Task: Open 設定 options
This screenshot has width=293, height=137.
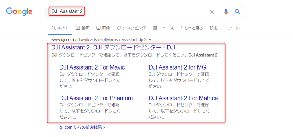Action: (214, 28)
